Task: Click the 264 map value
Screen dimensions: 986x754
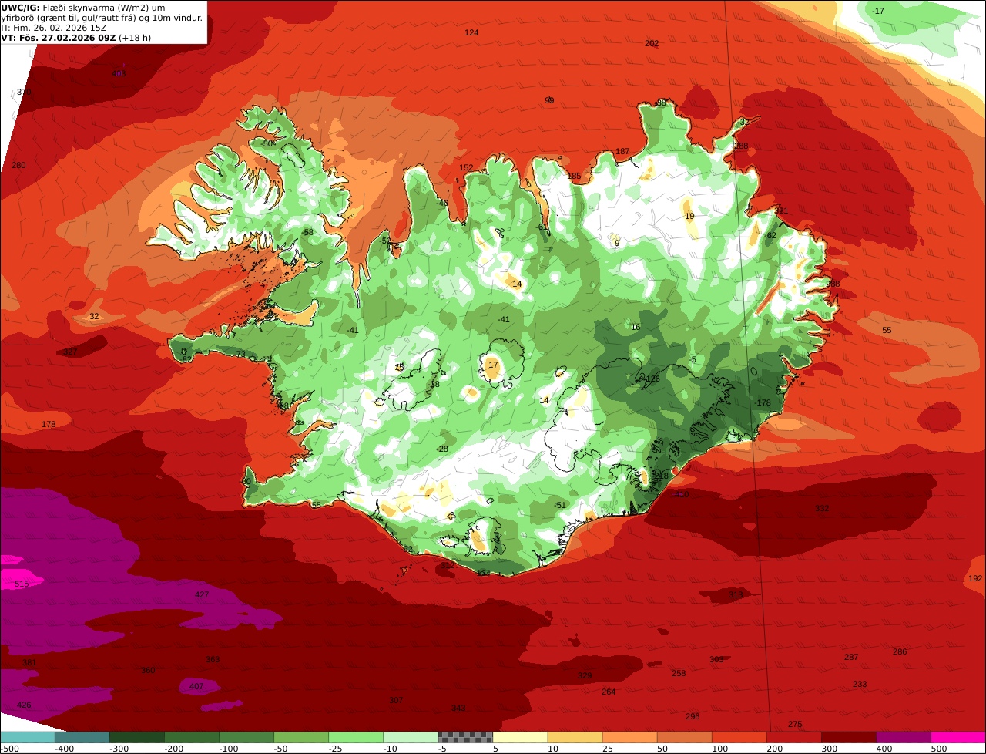Action: tap(609, 692)
